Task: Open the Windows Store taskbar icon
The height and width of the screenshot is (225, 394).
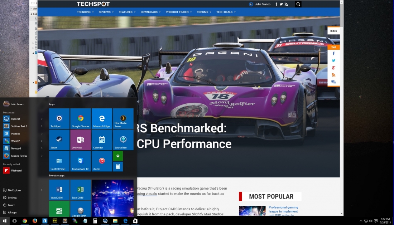Action: pyautogui.click(x=135, y=221)
